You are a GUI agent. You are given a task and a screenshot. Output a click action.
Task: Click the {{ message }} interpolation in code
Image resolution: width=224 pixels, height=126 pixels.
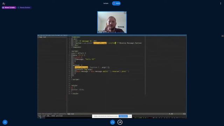coord(85,41)
